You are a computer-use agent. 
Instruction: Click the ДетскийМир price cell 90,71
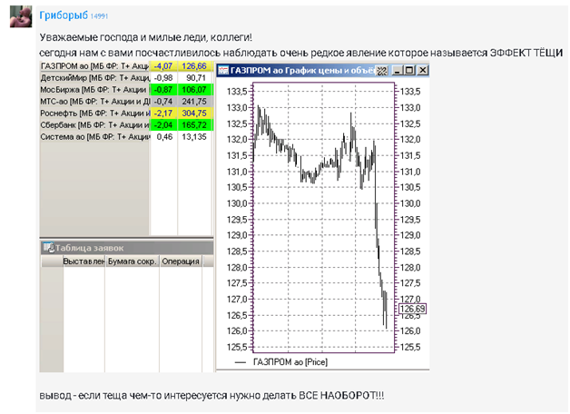click(x=194, y=78)
